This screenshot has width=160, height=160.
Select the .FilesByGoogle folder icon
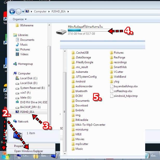(x=73, y=62)
